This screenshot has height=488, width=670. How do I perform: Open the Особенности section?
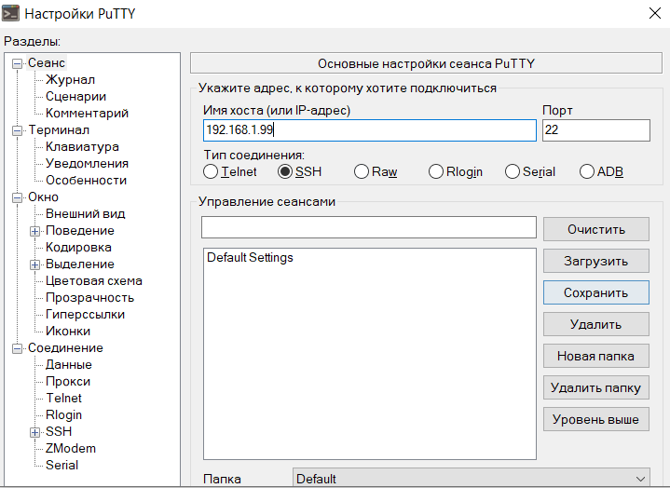(x=86, y=180)
